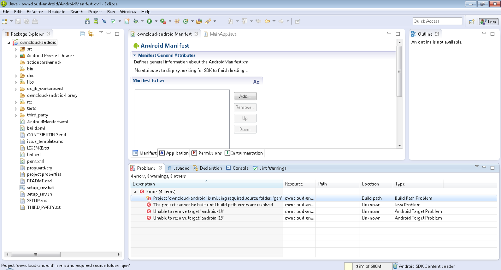Viewport: 501px width, 270px height.
Task: Click the Open Type icon
Action: coord(199,21)
